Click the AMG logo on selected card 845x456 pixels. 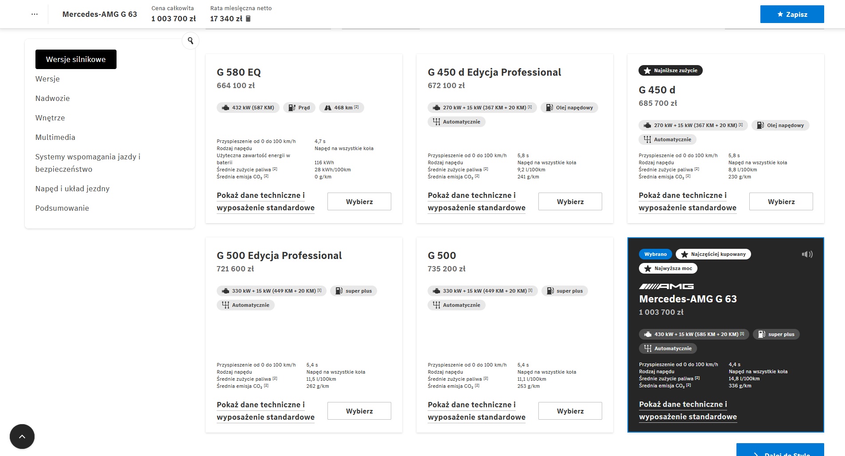[666, 286]
